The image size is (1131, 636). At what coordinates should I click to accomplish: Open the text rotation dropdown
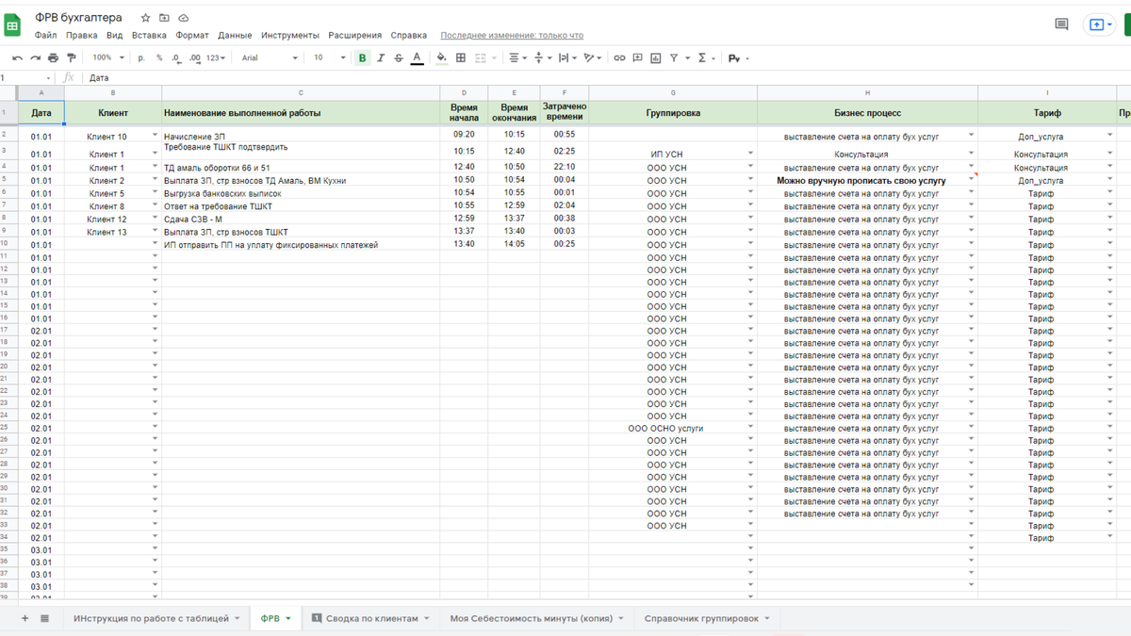pyautogui.click(x=592, y=58)
